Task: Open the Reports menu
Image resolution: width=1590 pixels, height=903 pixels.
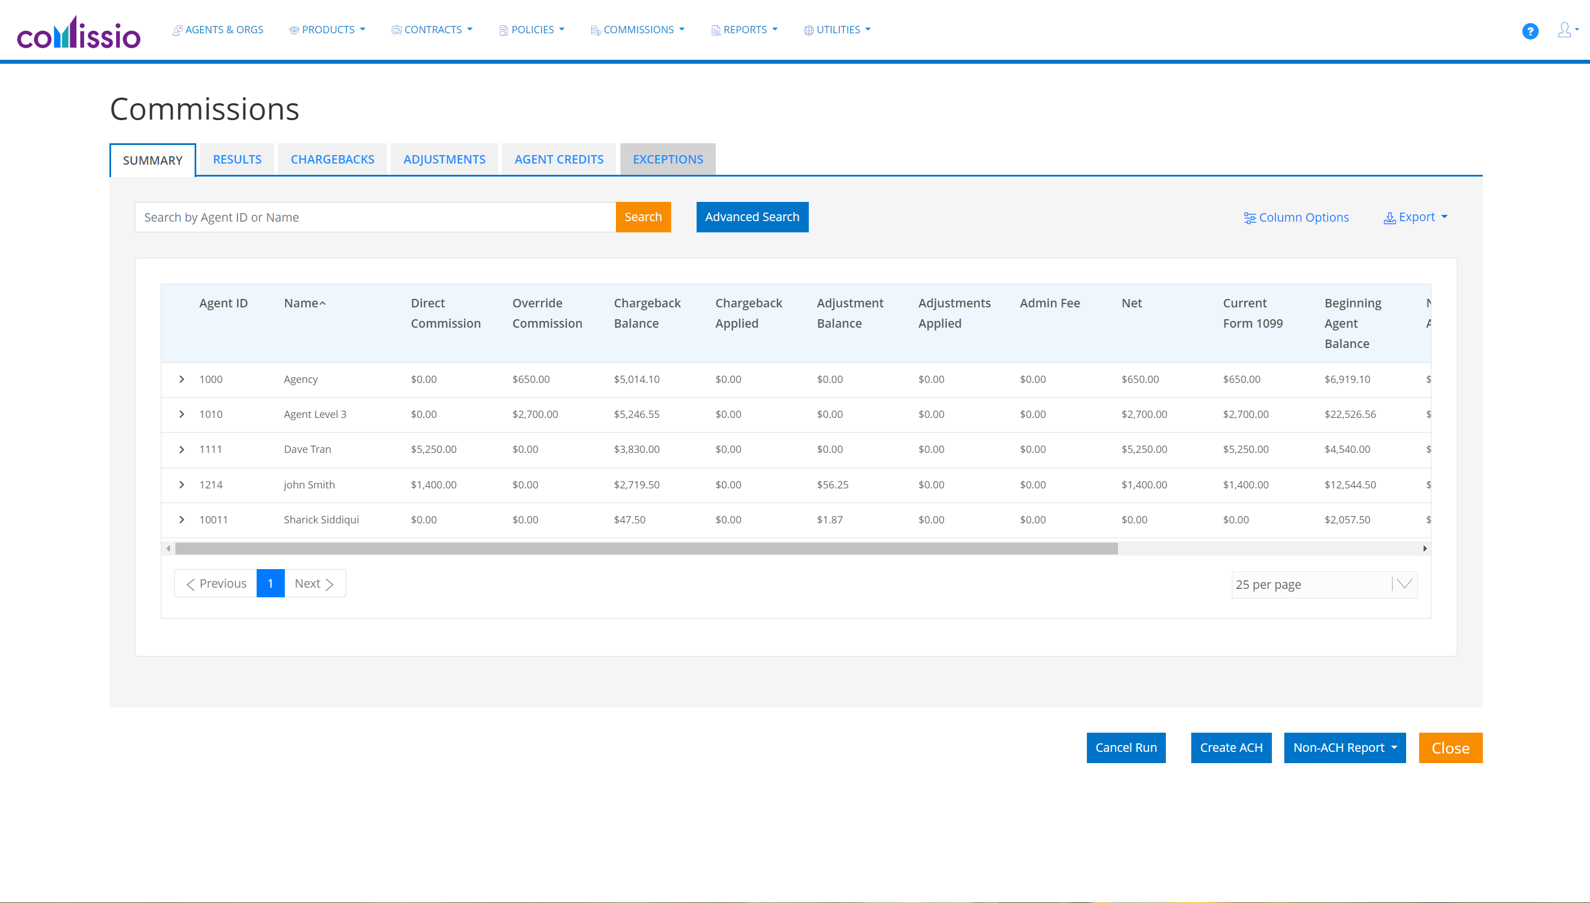Action: tap(744, 30)
